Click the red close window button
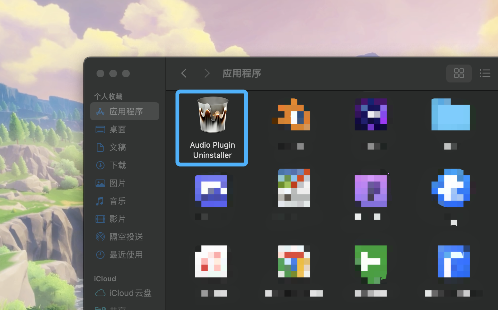The height and width of the screenshot is (310, 498). pos(100,74)
